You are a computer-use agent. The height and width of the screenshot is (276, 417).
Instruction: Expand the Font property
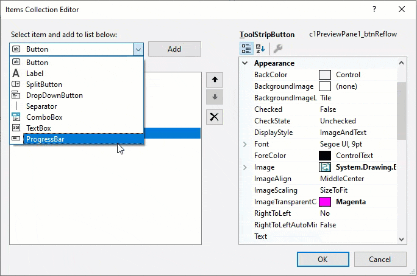(245, 144)
